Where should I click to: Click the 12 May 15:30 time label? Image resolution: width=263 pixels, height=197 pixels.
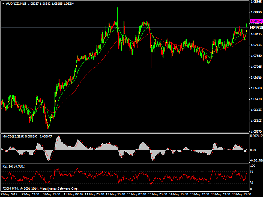pos(115,194)
